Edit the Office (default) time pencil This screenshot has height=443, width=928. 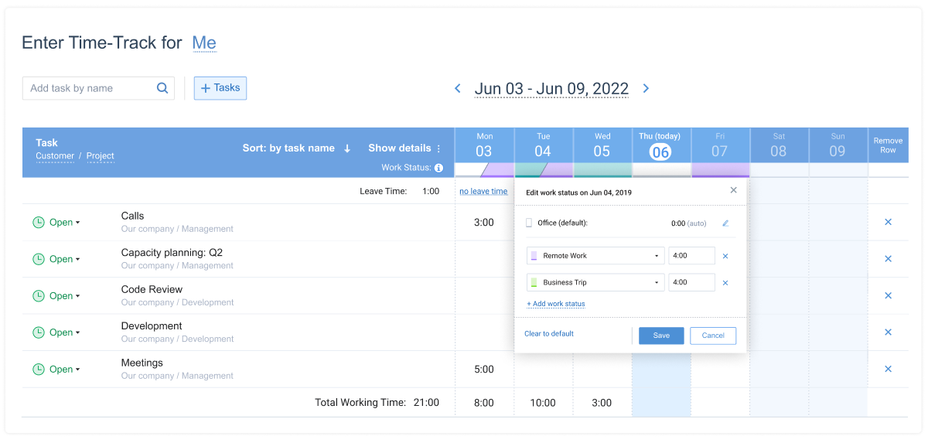(725, 223)
